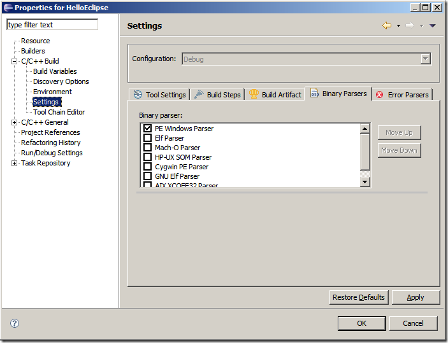Switch to the Error Parsers tab
Screen dimensions: 448x343
pos(403,94)
